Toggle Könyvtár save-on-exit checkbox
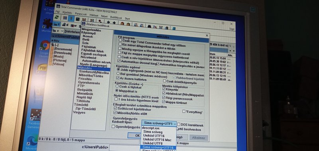Screen dimensions: 319x151 [164, 89]
